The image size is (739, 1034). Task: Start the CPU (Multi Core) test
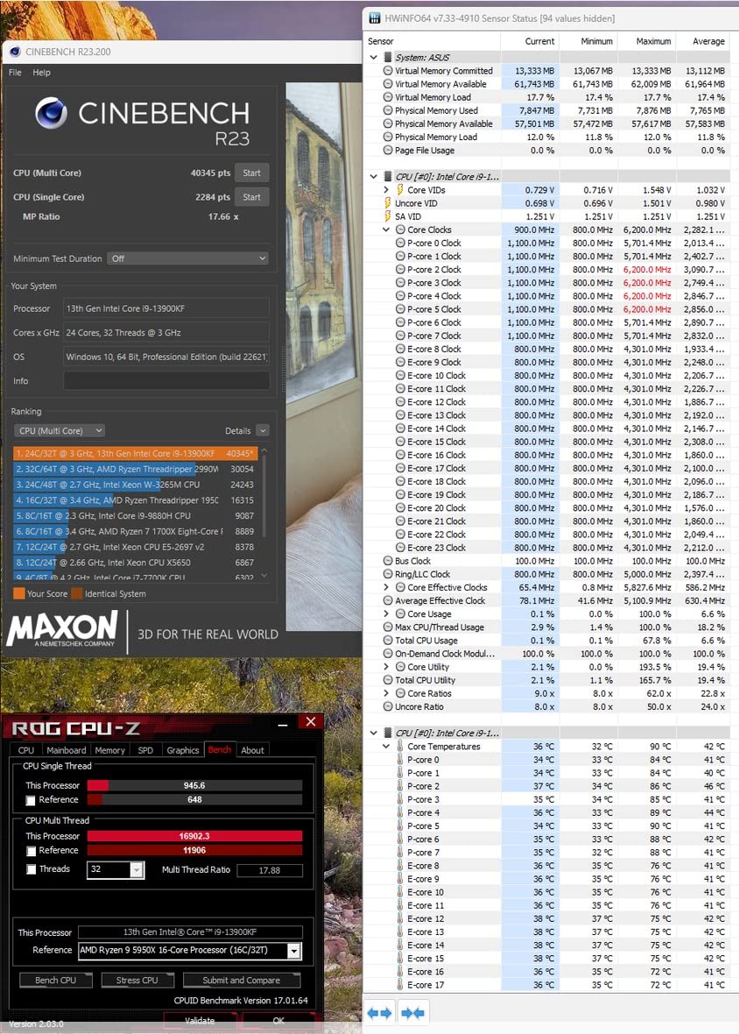(x=251, y=173)
